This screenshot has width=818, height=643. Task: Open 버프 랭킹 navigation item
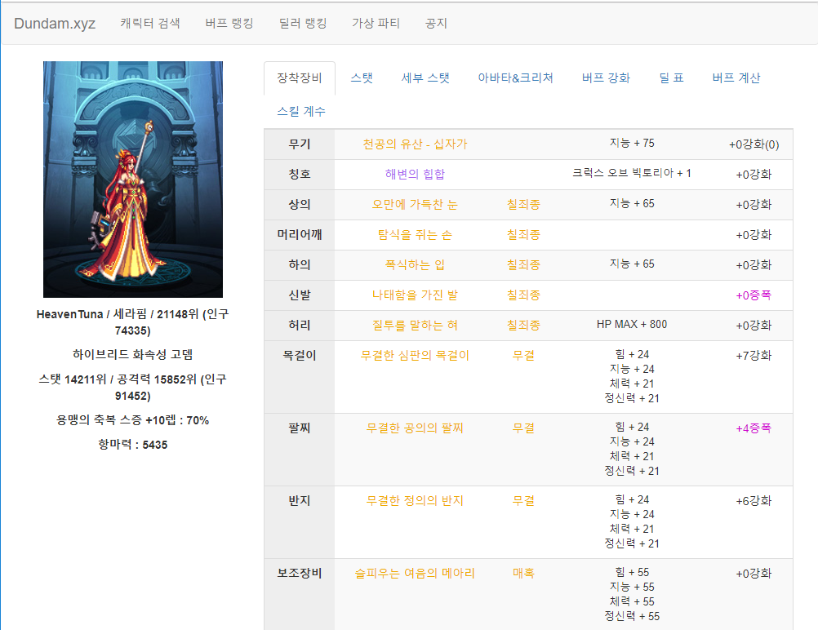[x=229, y=24]
